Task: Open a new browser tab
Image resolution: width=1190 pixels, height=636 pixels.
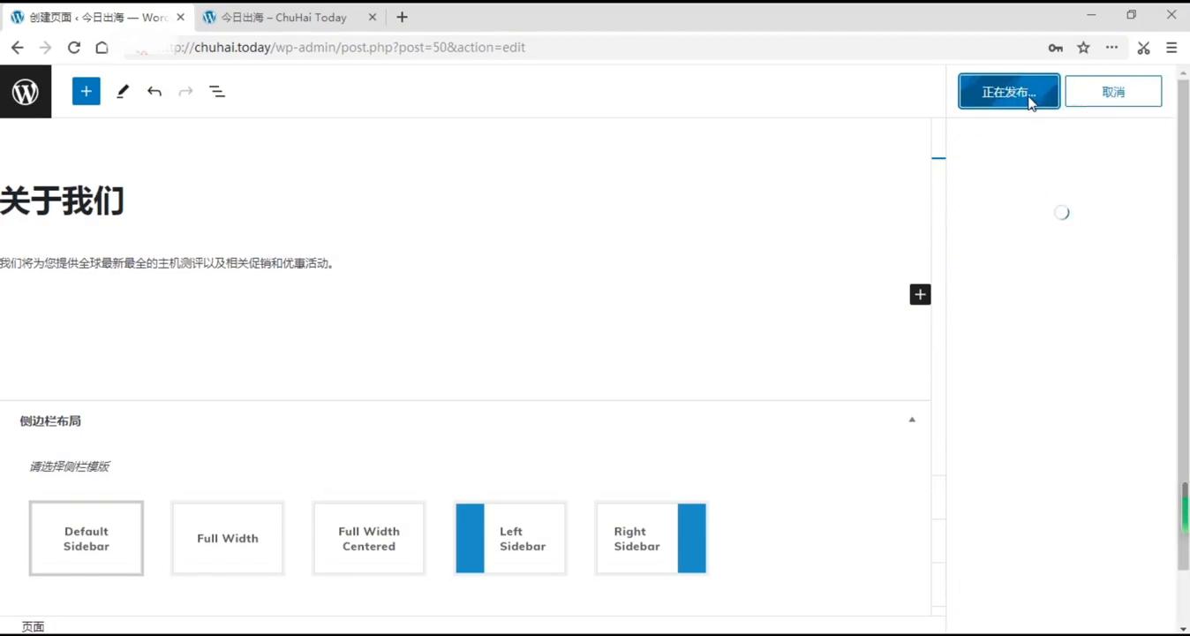Action: (402, 17)
